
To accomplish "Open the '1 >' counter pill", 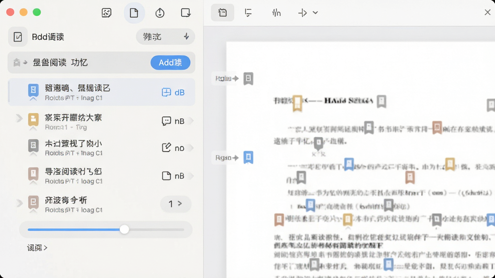I will (175, 204).
